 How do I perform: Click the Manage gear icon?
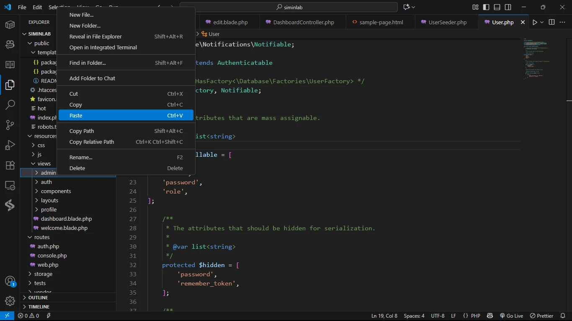[10, 301]
